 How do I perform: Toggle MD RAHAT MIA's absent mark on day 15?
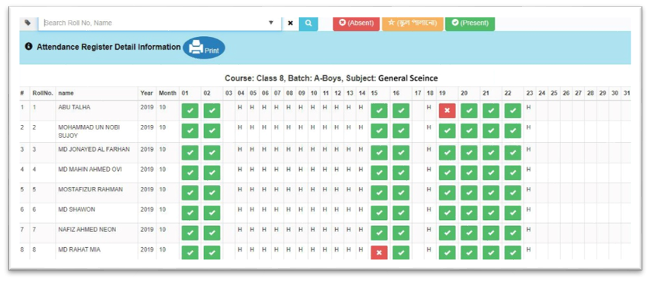click(x=380, y=253)
